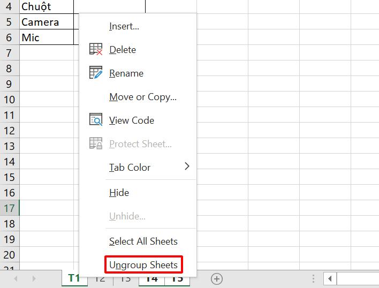Expand Tab Color submenu arrow

(x=187, y=166)
